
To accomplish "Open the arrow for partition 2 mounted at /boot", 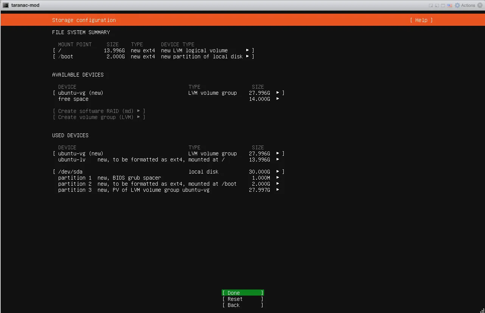I will (278, 184).
